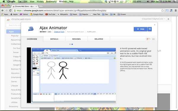Click the four-star rating

(43, 32)
